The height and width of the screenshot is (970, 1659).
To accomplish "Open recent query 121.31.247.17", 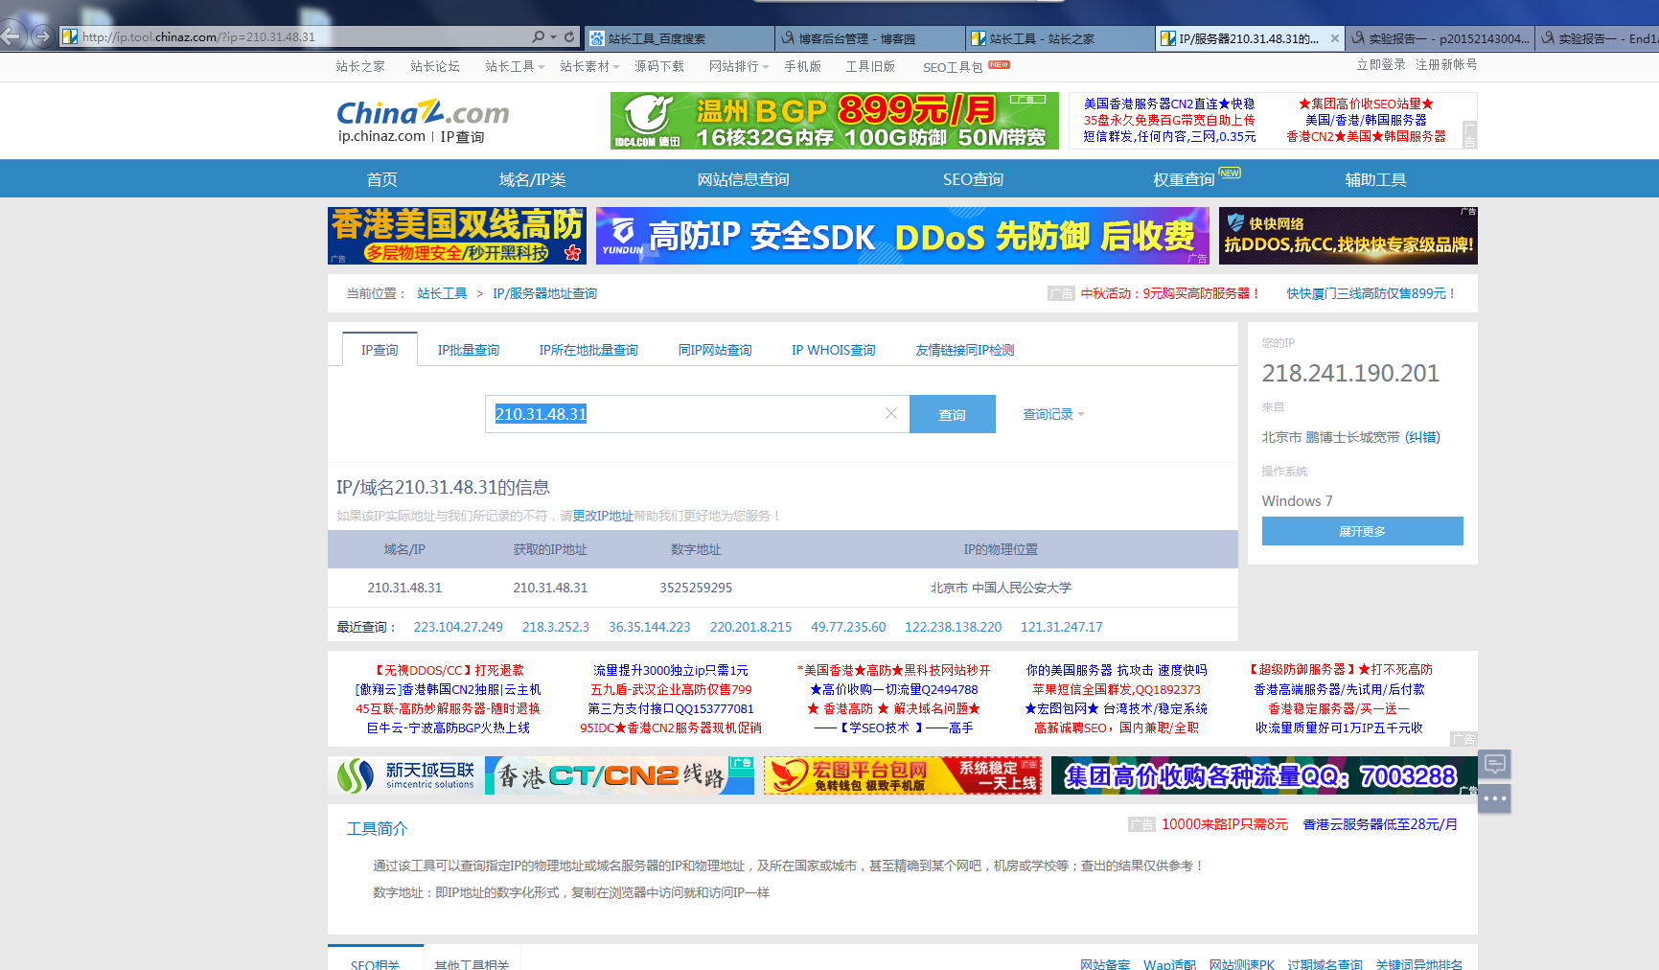I will (1061, 627).
